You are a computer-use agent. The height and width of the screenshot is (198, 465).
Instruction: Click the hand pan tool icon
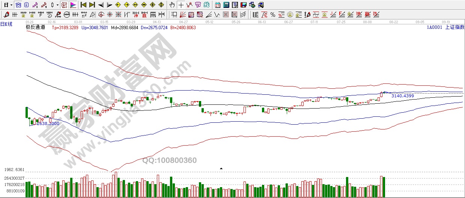pyautogui.click(x=172, y=5)
